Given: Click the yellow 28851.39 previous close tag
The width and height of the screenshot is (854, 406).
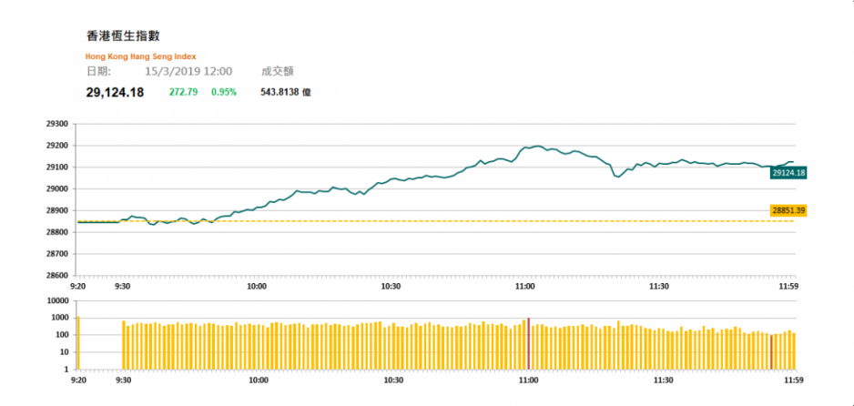Looking at the screenshot, I should click(x=788, y=210).
